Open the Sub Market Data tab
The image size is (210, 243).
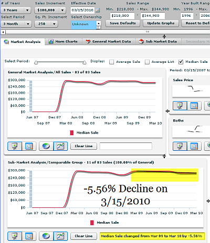[158, 41]
